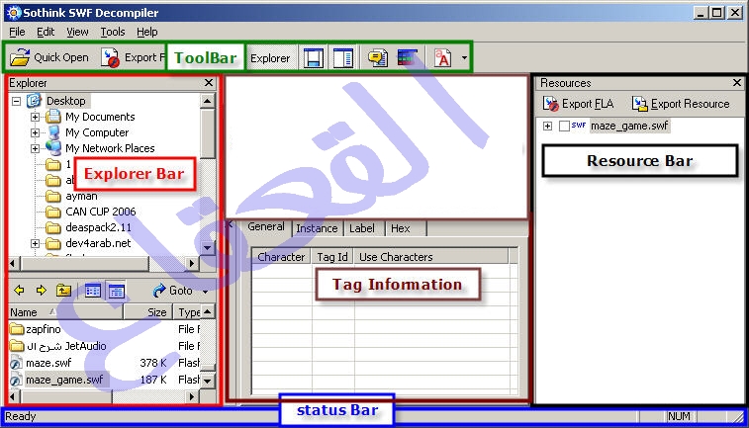This screenshot has width=749, height=428.
Task: Close the Resources panel
Action: click(736, 83)
